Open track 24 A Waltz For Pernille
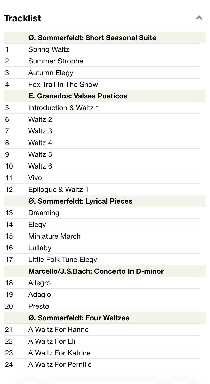210x384 pixels. coord(102,364)
